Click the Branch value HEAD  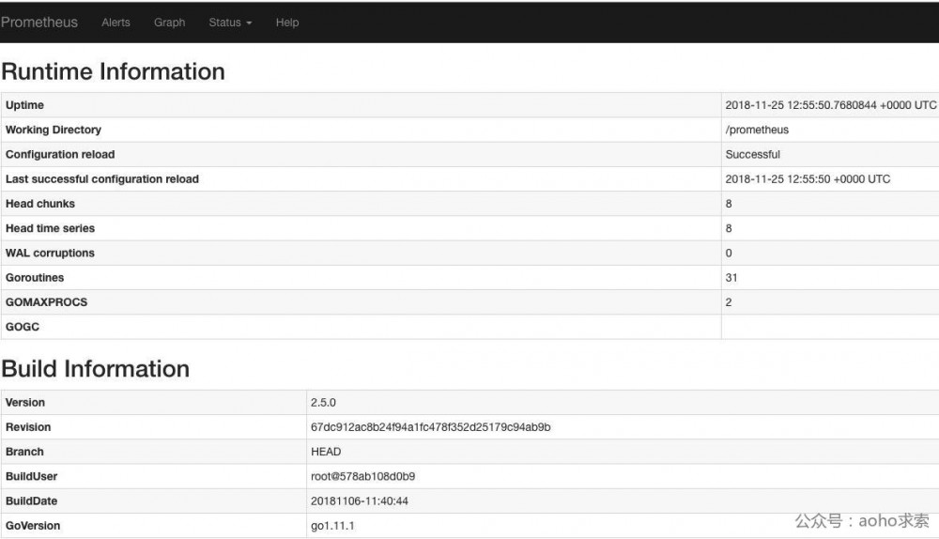coord(326,452)
